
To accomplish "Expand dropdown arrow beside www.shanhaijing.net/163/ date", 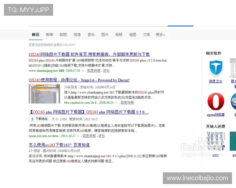I will pyautogui.click(x=83, y=71).
